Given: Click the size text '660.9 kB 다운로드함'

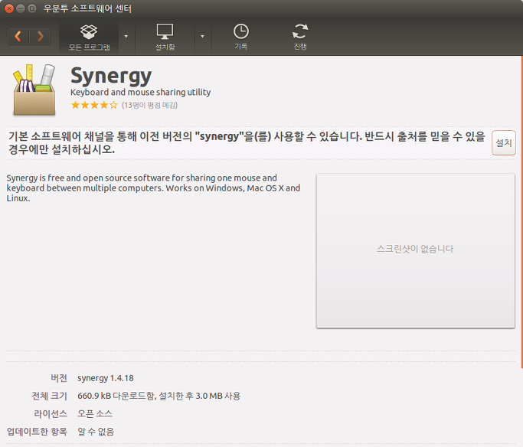Looking at the screenshot, I should click(x=116, y=396).
